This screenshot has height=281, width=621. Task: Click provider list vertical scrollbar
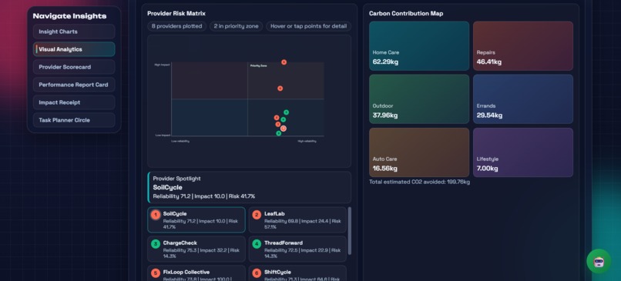tap(349, 231)
